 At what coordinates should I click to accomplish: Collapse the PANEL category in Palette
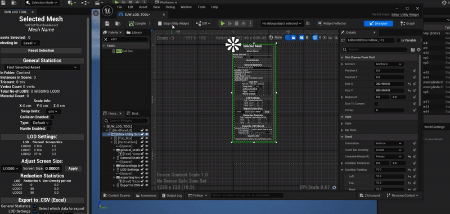click(x=104, y=46)
